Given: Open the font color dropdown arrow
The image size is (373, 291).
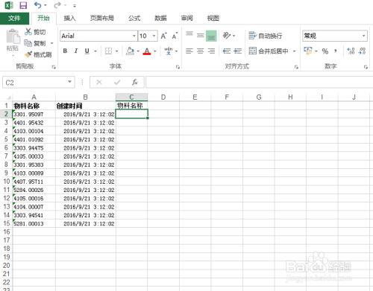Looking at the screenshot, I should pyautogui.click(x=155, y=51).
